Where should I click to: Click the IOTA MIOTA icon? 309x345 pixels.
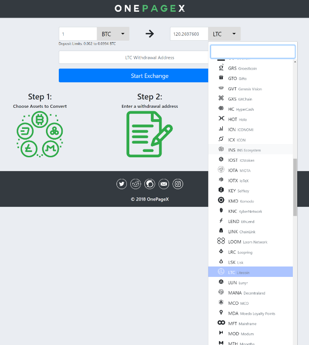pos(221,170)
